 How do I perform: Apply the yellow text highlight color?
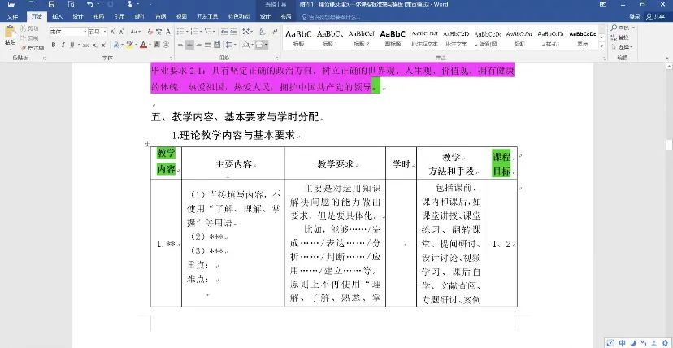click(x=129, y=45)
